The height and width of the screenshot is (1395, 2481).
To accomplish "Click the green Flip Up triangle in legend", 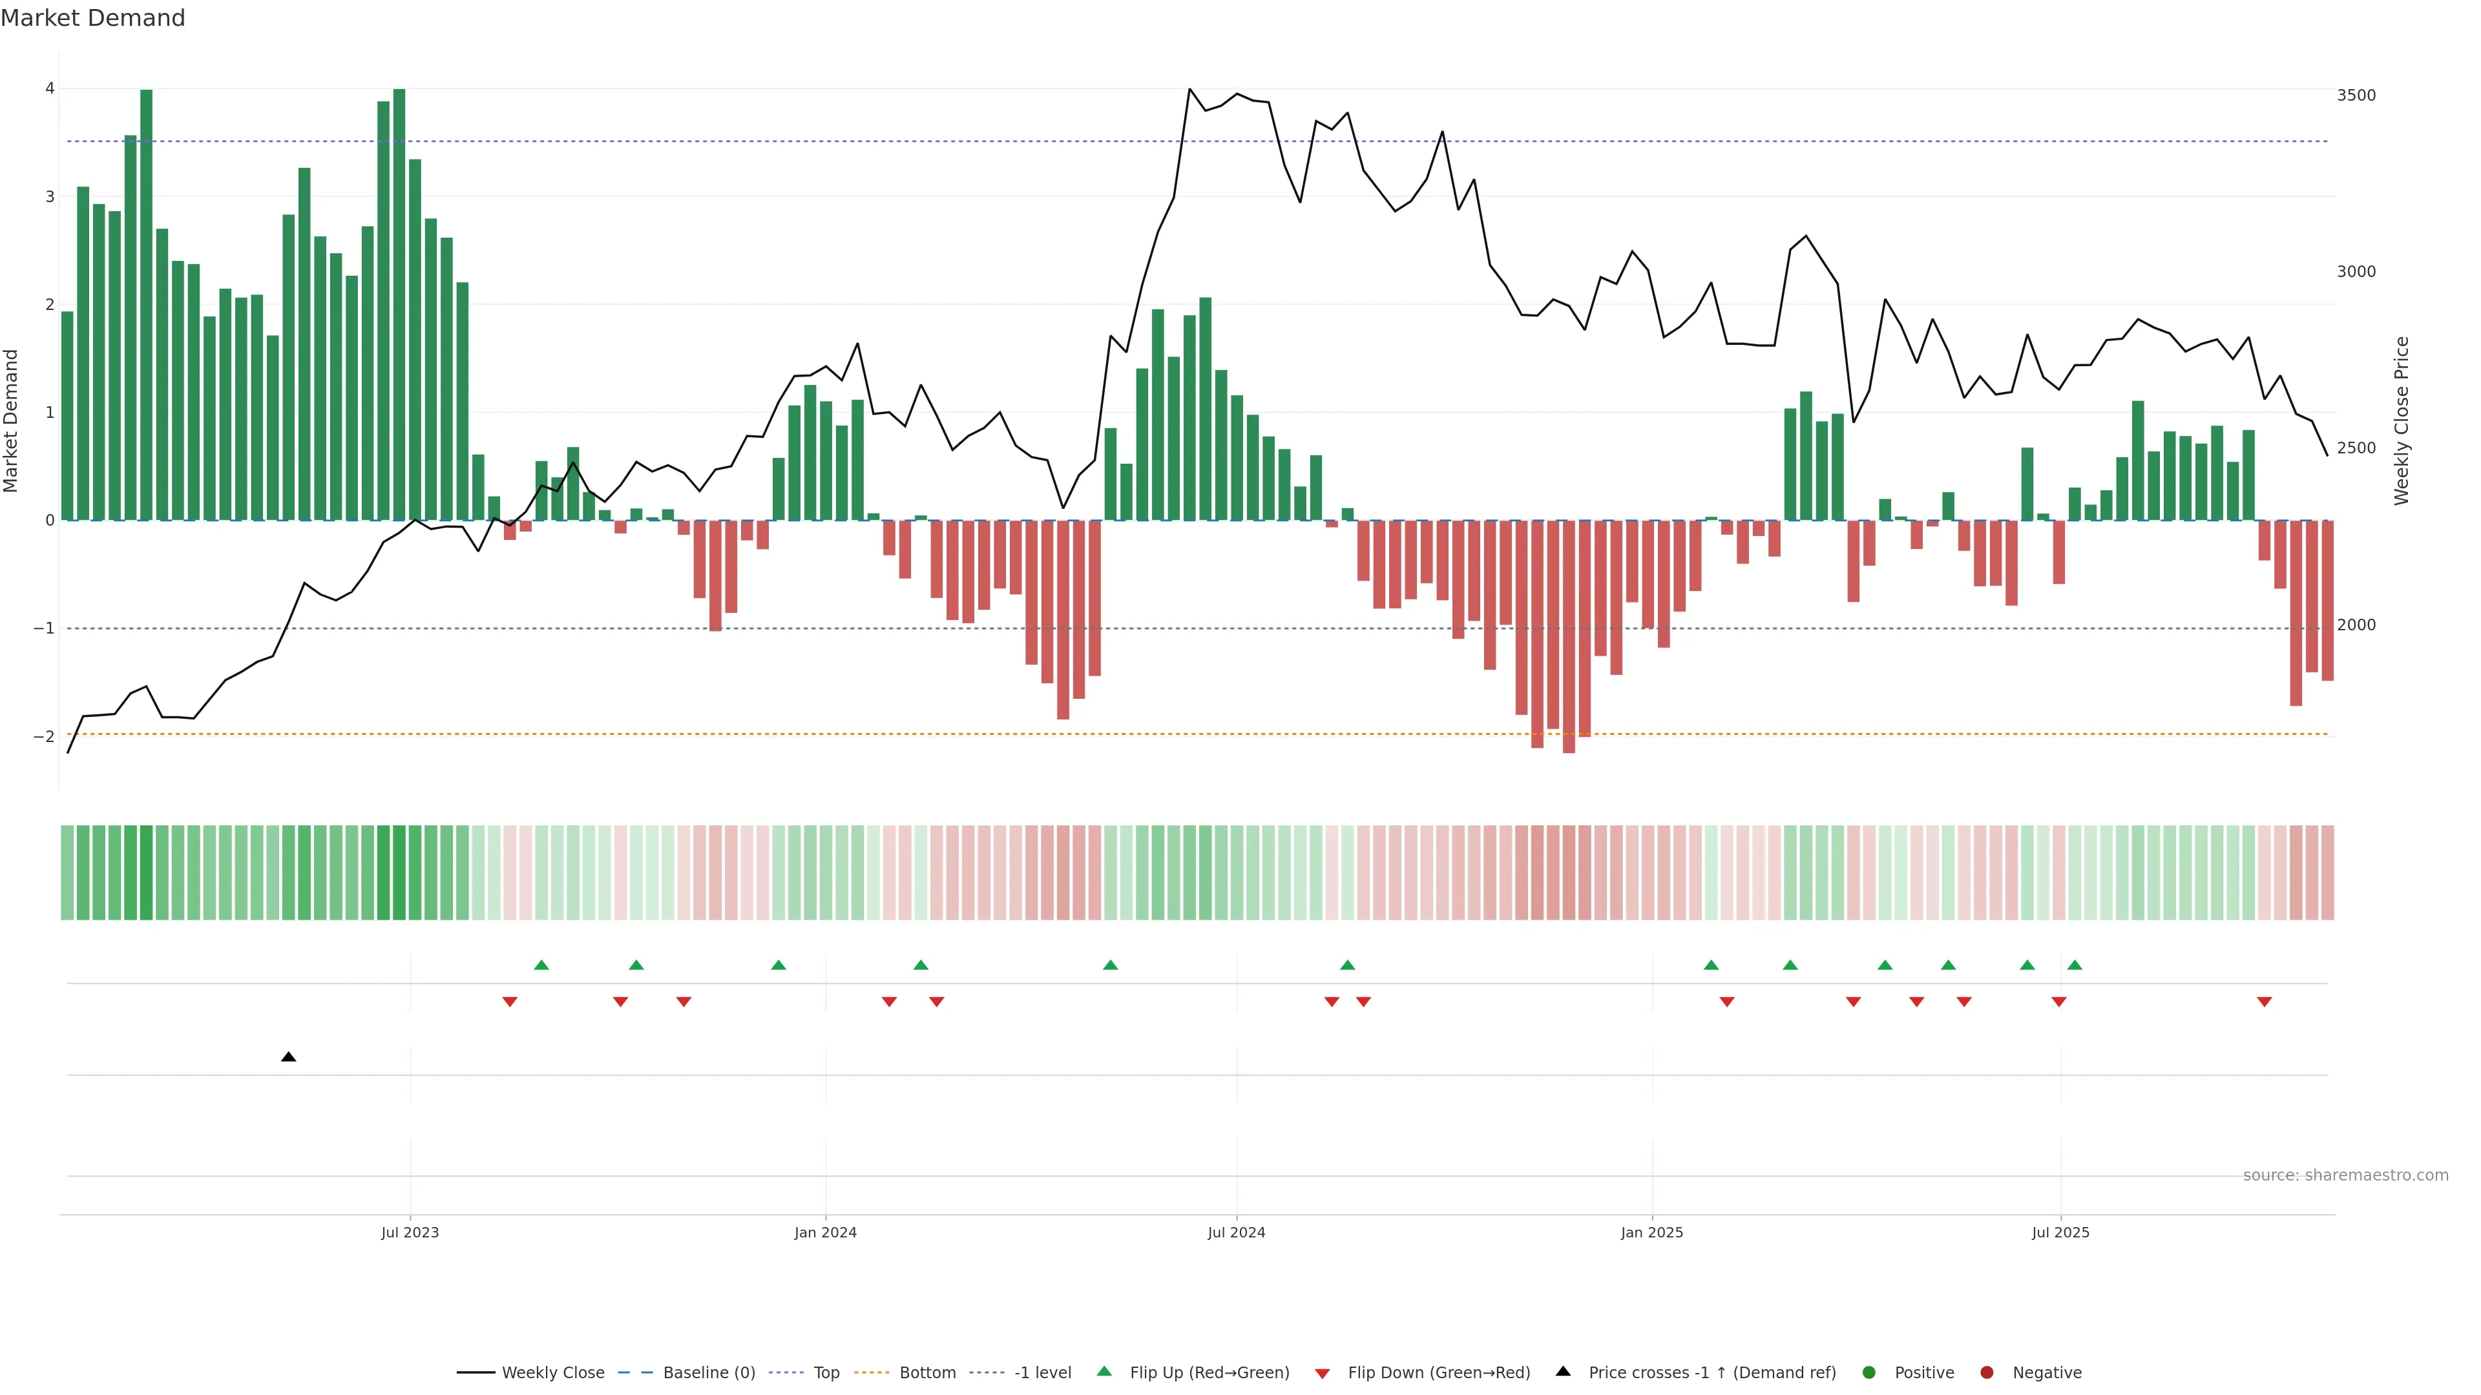I will (x=1104, y=1371).
